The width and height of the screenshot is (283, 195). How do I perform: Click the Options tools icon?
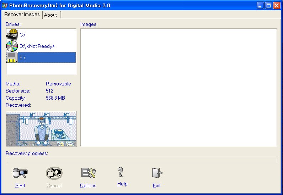[89, 173]
